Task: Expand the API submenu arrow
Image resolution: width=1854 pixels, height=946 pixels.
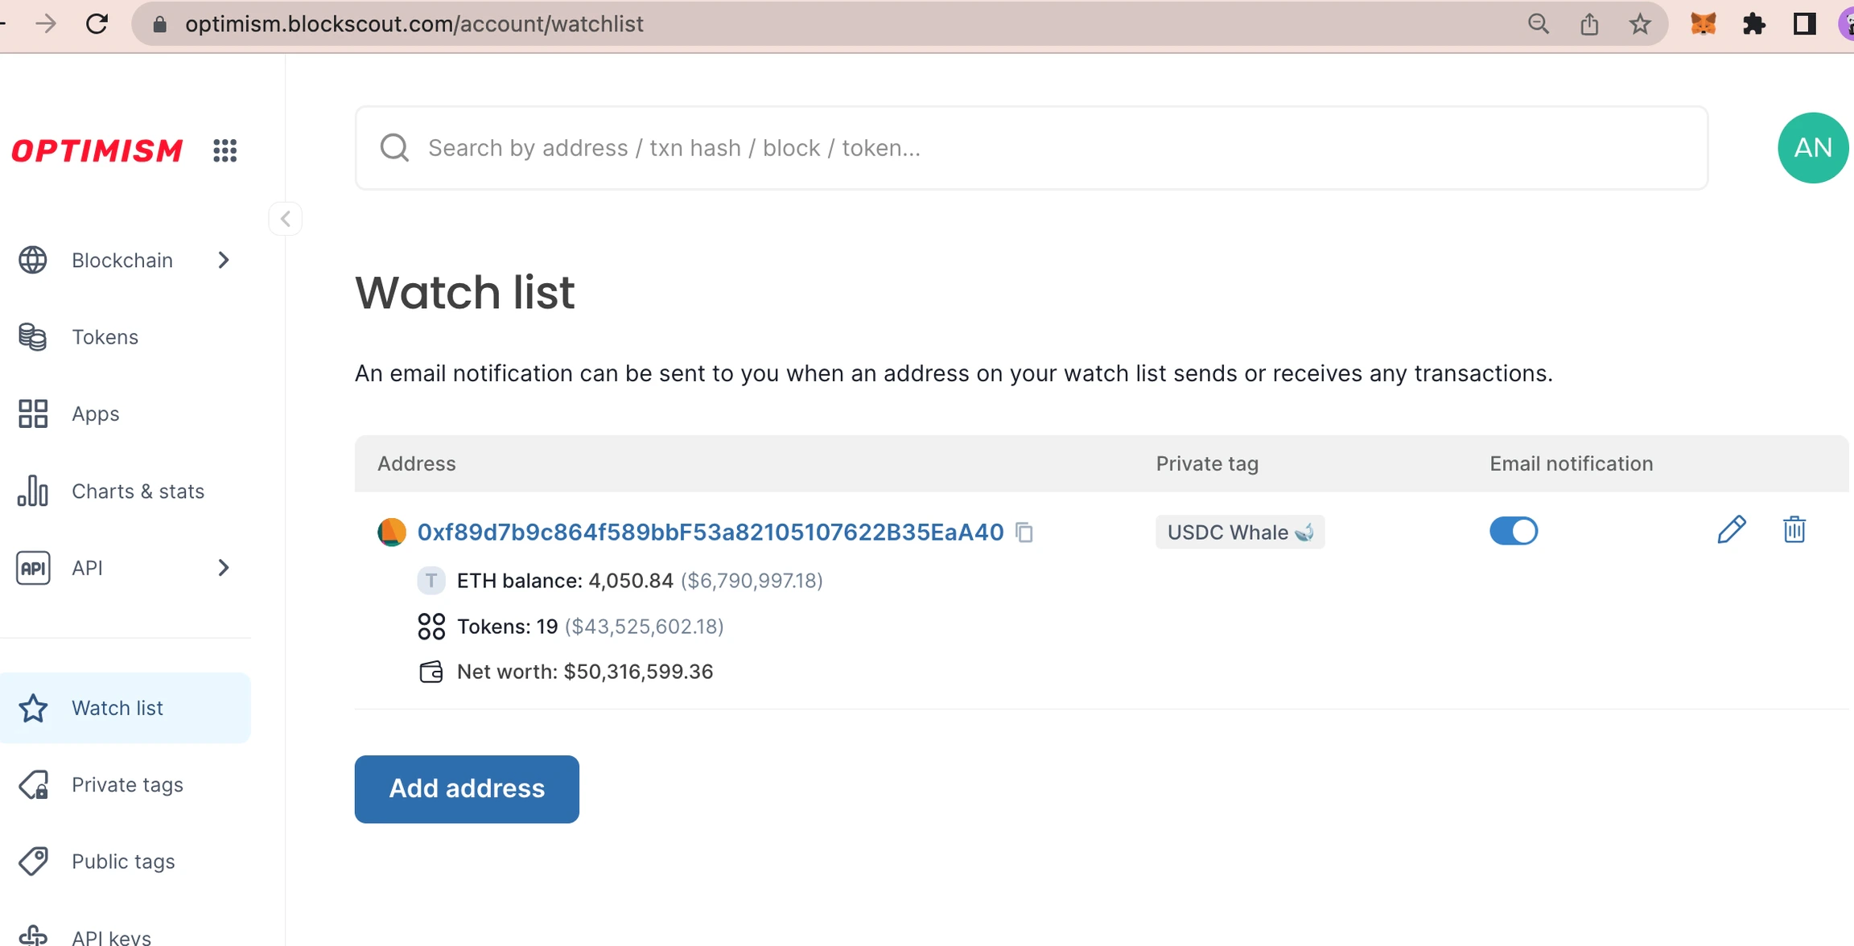Action: 224,568
